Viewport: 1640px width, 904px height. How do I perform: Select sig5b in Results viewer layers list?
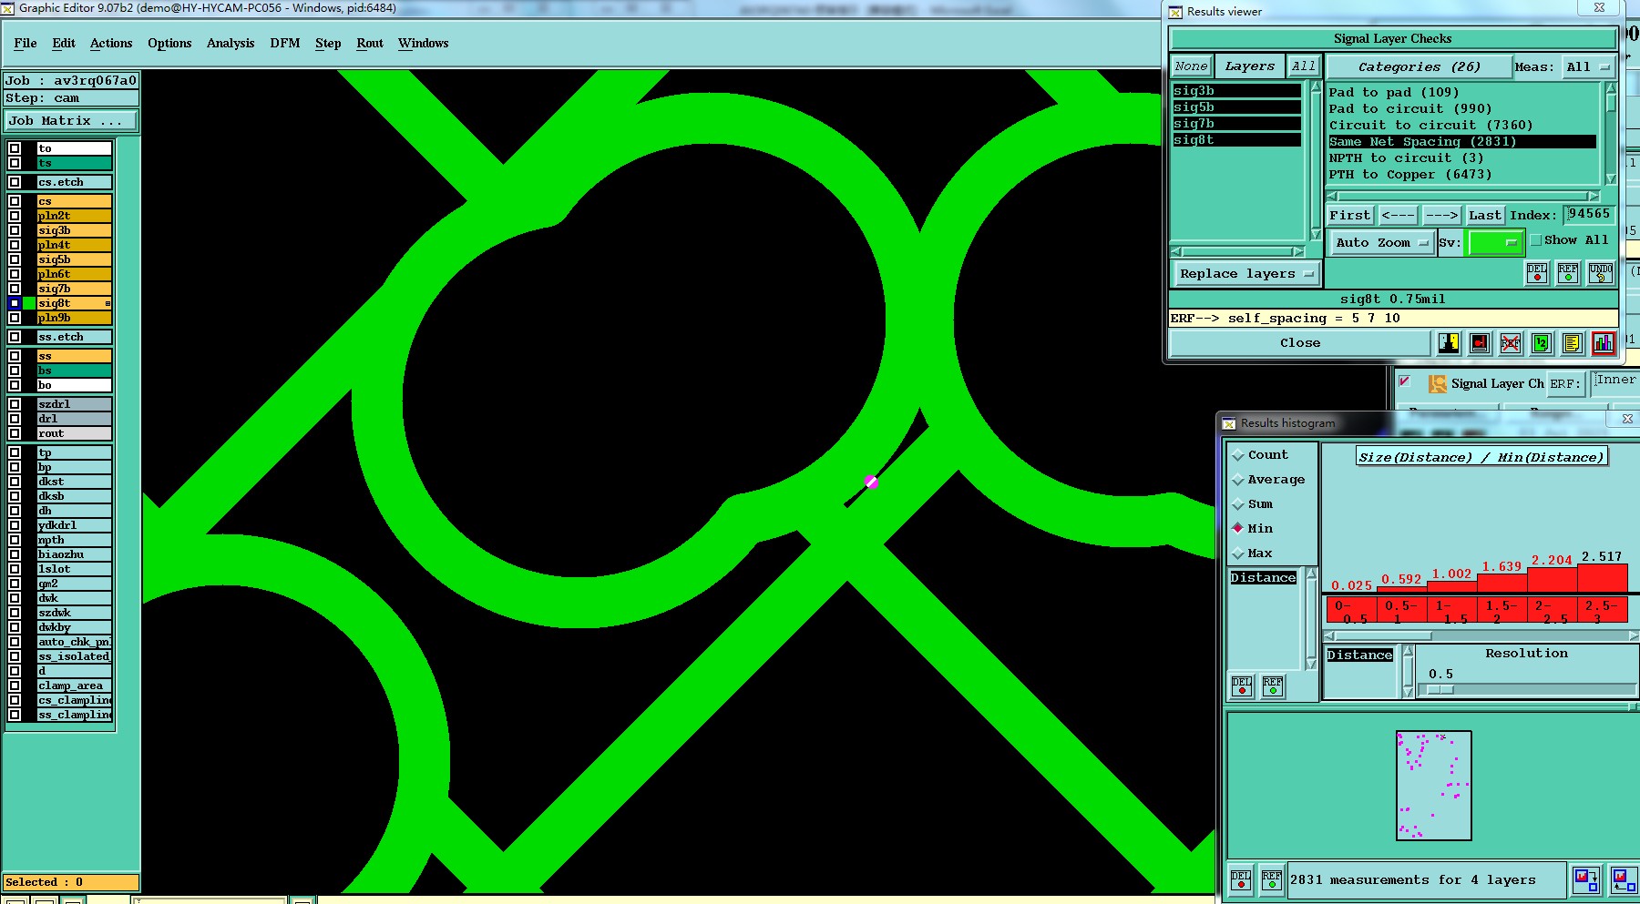coord(1236,107)
